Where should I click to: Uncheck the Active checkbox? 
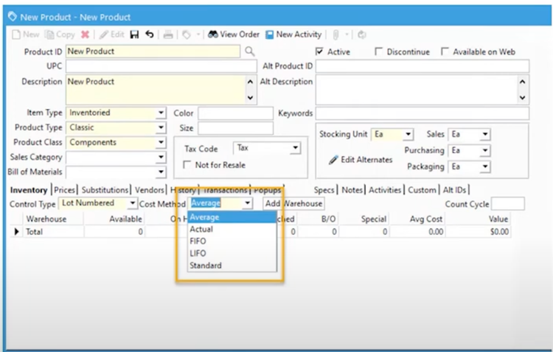click(x=319, y=52)
